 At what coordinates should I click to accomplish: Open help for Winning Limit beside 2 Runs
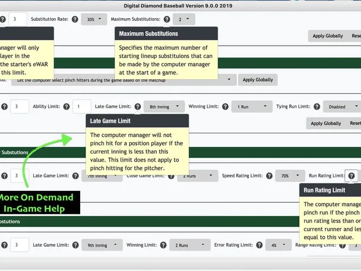click(163, 245)
